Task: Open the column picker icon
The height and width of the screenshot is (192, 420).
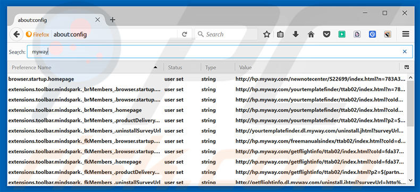Action: [x=407, y=67]
